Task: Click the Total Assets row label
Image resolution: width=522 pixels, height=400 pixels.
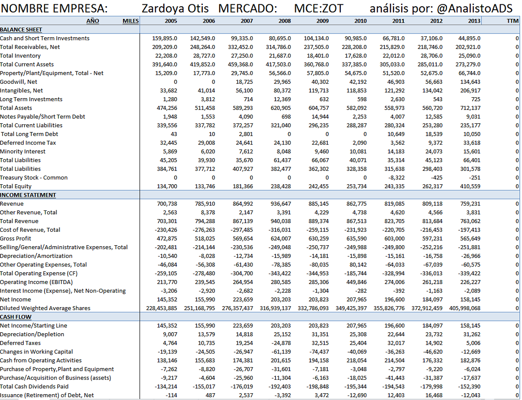Action: click(x=16, y=108)
